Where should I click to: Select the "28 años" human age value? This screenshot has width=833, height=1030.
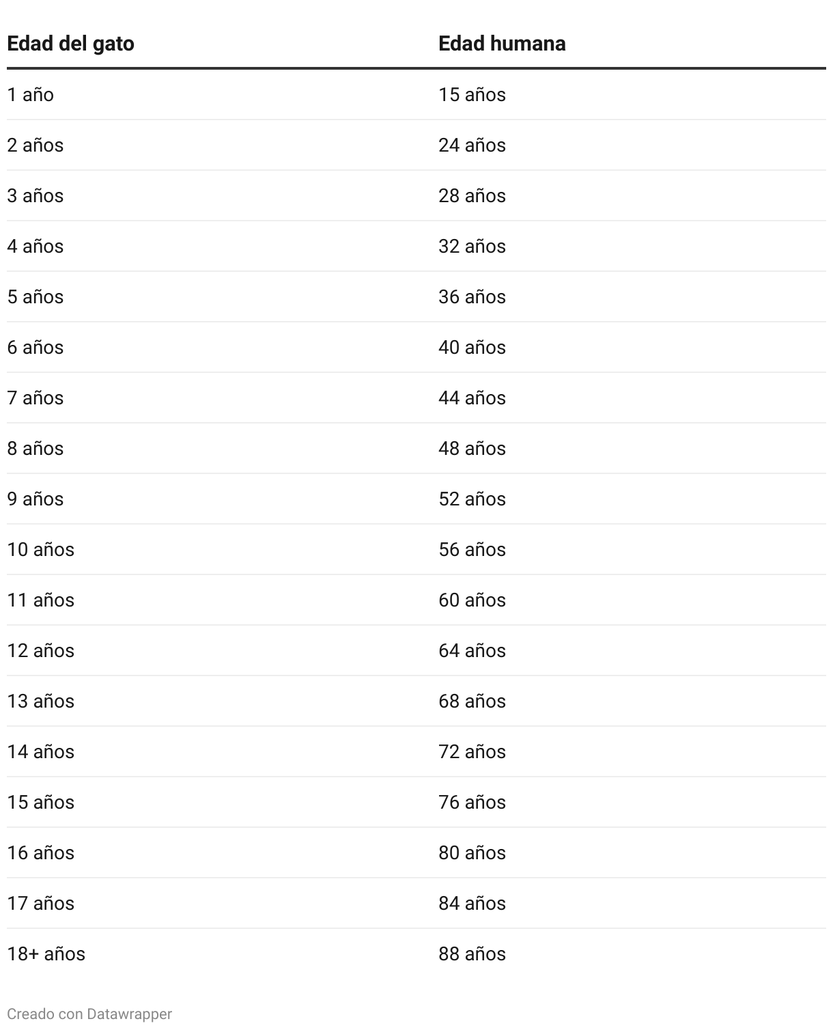coord(472,196)
